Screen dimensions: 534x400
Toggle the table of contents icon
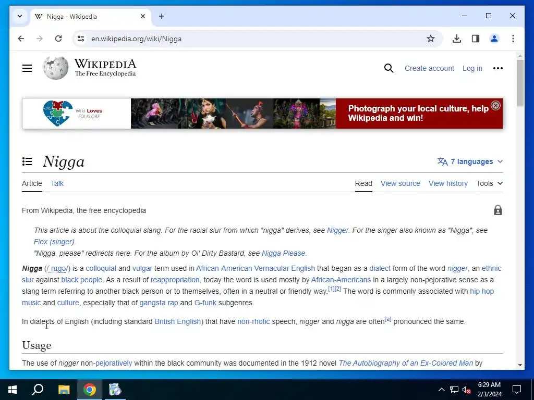[27, 161]
